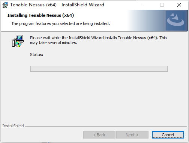
Task: Cancel the Nessus installation
Action: (x=168, y=135)
